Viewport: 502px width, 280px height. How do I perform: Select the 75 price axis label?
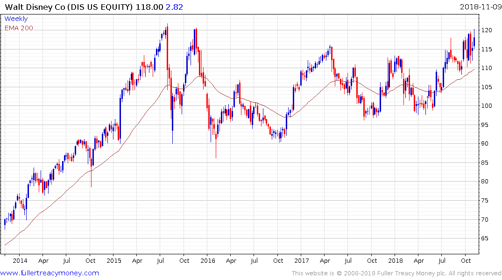point(485,200)
